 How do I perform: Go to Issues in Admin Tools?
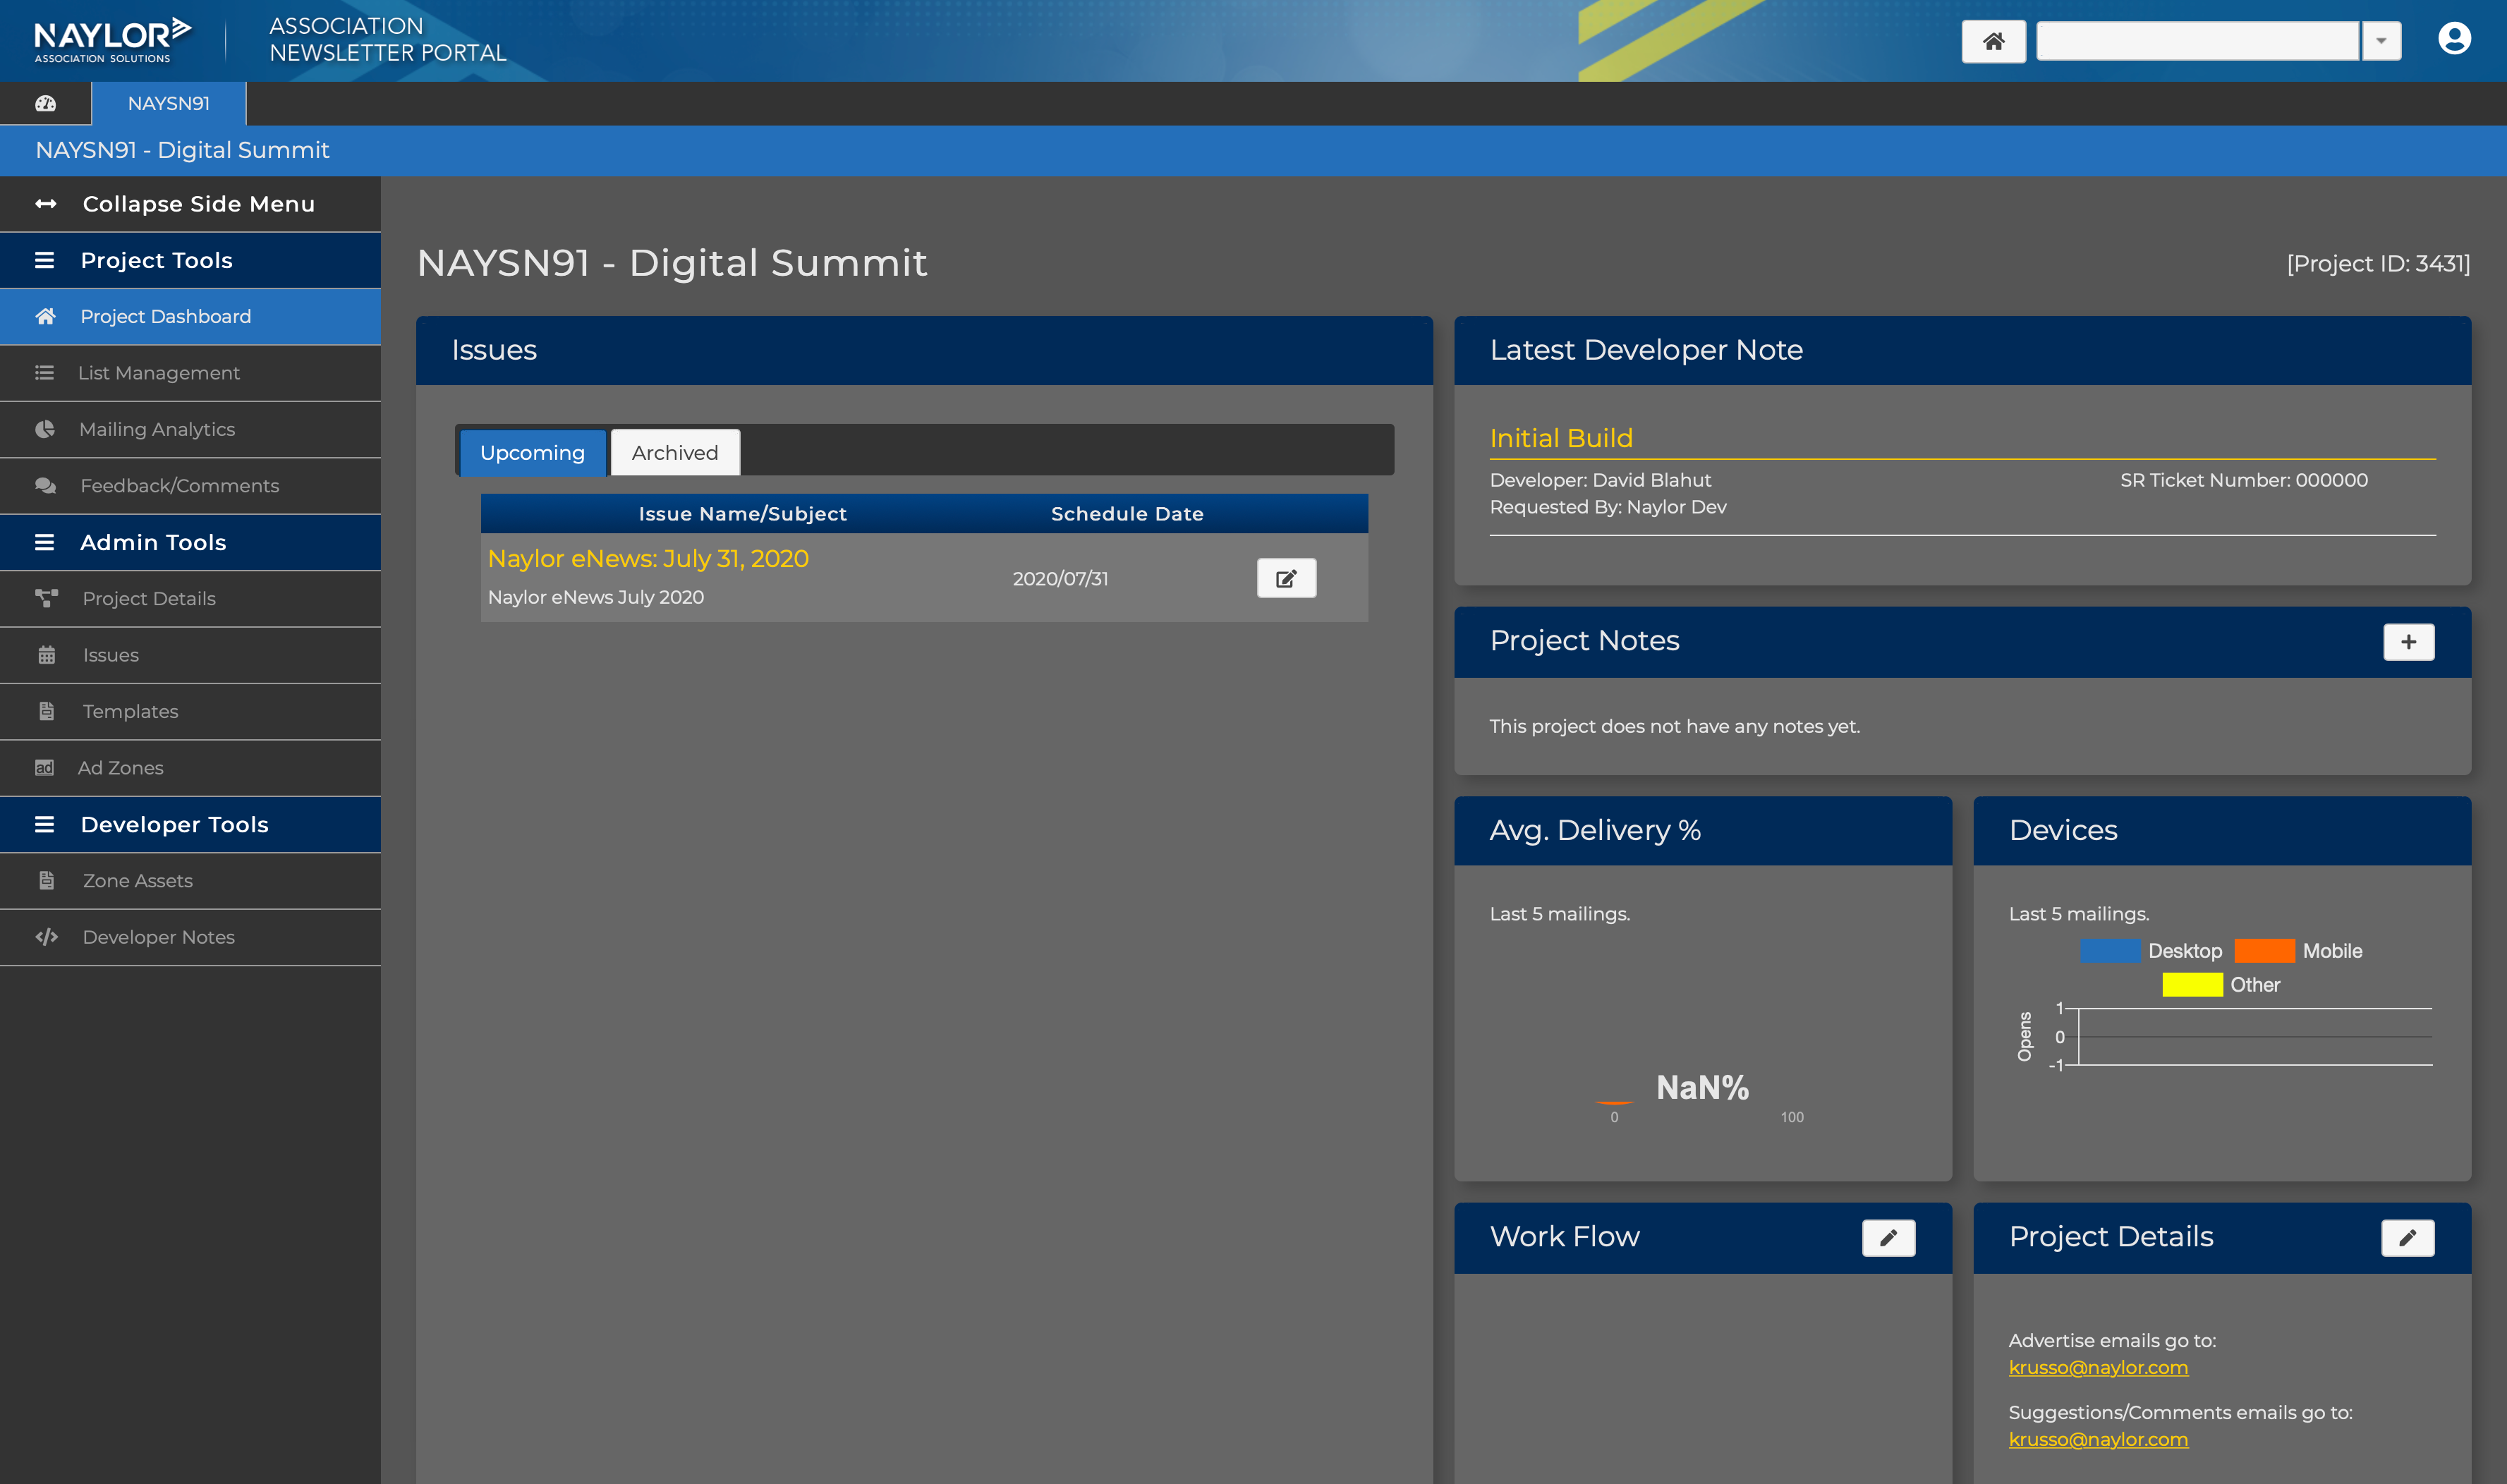[190, 655]
